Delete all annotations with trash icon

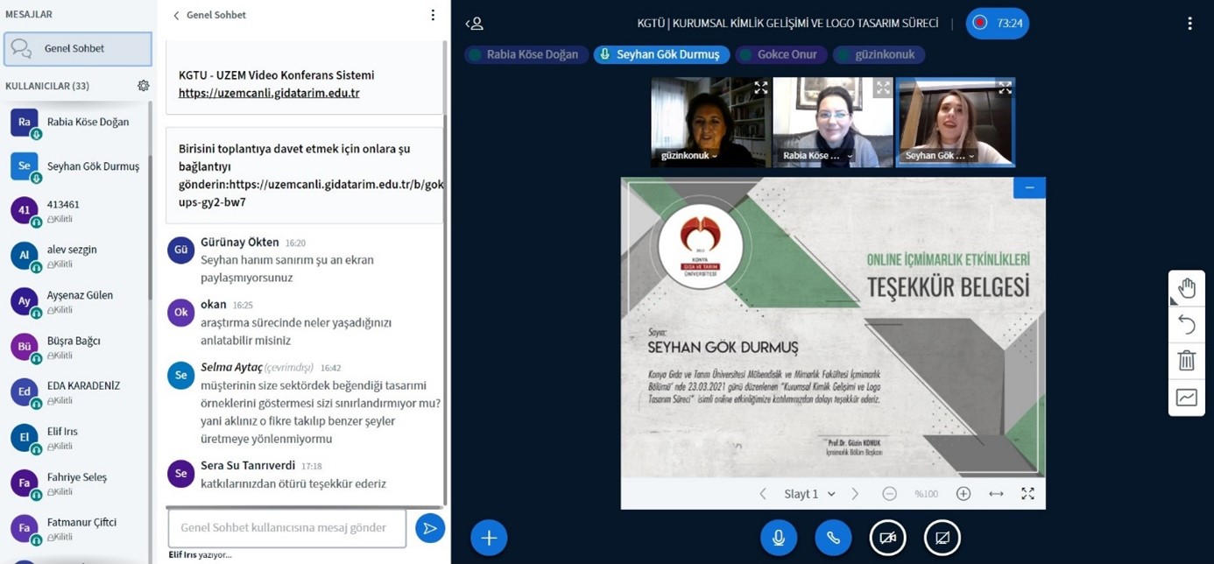coord(1187,361)
